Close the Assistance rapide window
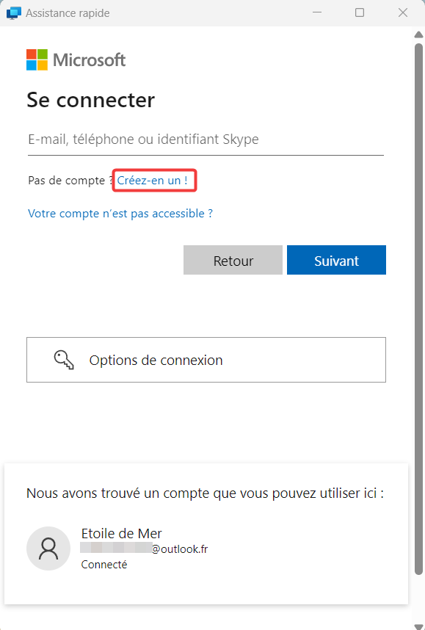Viewport: 425px width, 630px height. pyautogui.click(x=403, y=13)
